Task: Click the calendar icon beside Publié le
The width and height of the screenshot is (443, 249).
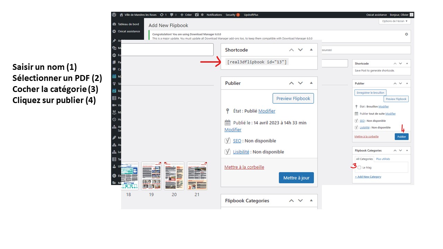Action: (x=227, y=123)
